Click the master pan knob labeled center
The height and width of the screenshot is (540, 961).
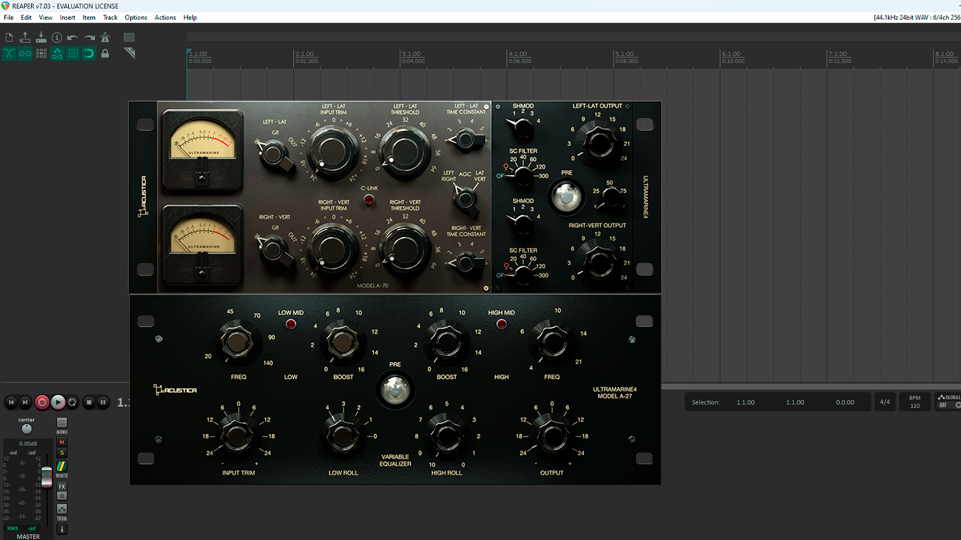click(x=26, y=428)
